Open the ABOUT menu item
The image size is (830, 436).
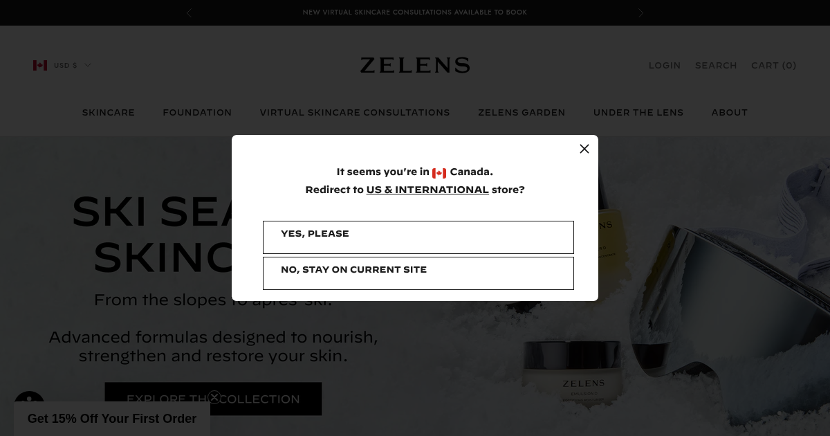(x=729, y=112)
